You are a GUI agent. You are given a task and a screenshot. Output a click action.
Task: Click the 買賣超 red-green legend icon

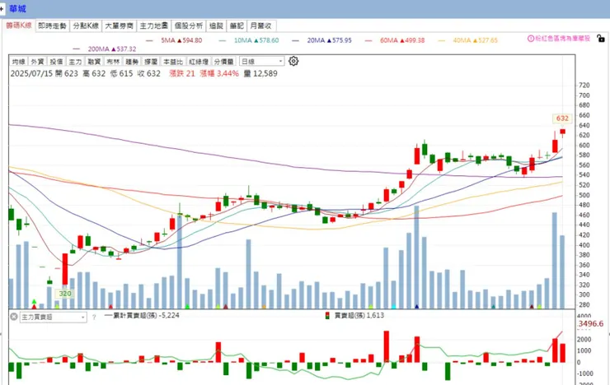pos(327,316)
